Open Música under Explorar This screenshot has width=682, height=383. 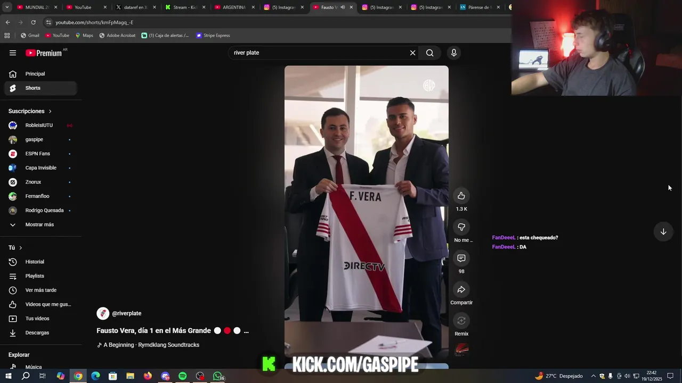click(x=40, y=367)
